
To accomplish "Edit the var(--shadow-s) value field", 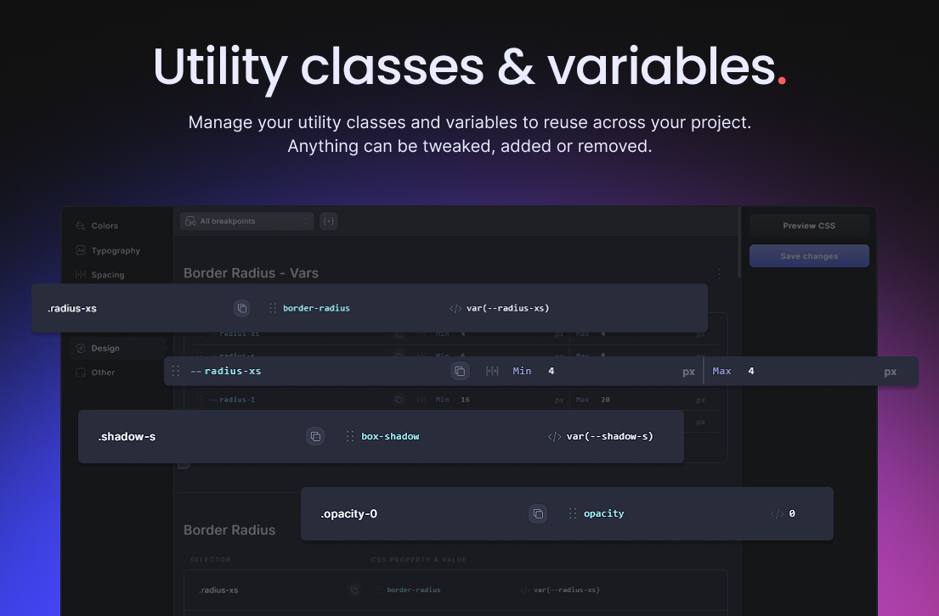I will 609,437.
